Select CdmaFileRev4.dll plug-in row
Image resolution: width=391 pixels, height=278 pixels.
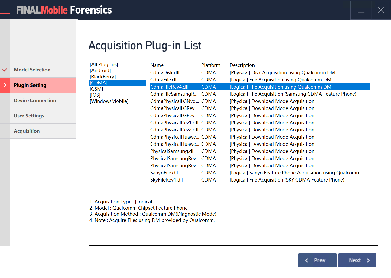260,87
